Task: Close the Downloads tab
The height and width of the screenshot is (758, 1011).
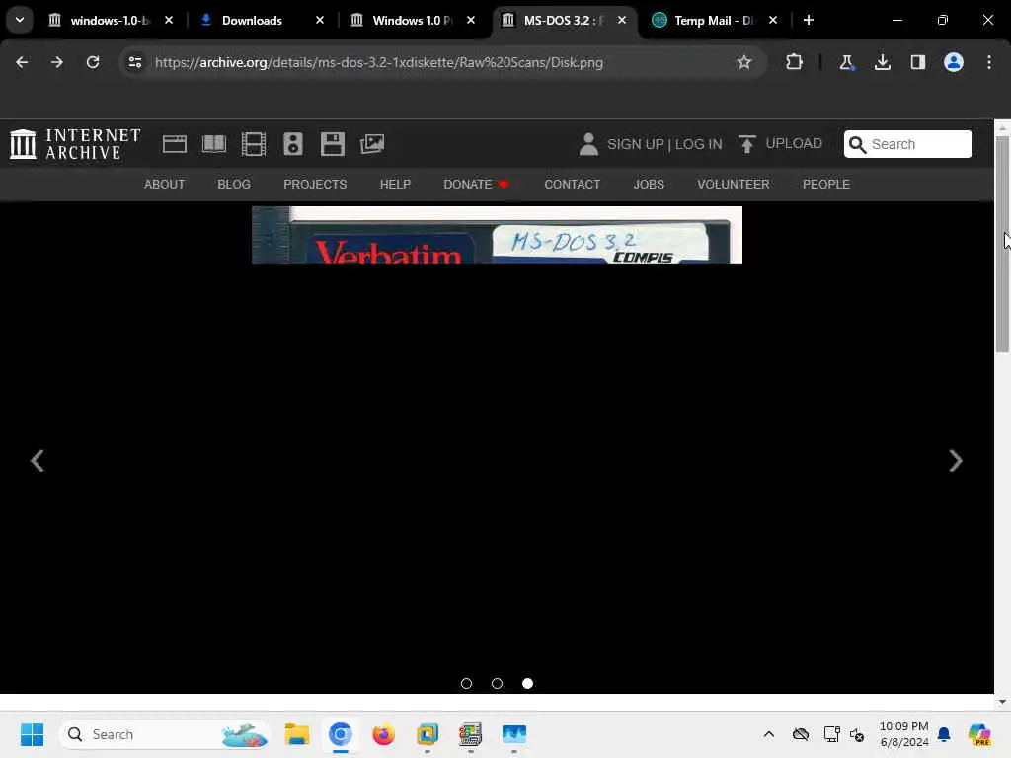Action: (x=320, y=20)
